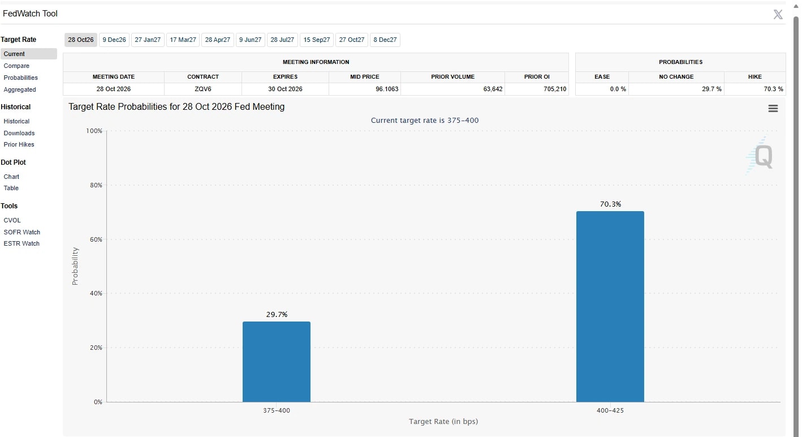Click the ZQV6 contract cell
Image resolution: width=802 pixels, height=437 pixels.
(203, 89)
